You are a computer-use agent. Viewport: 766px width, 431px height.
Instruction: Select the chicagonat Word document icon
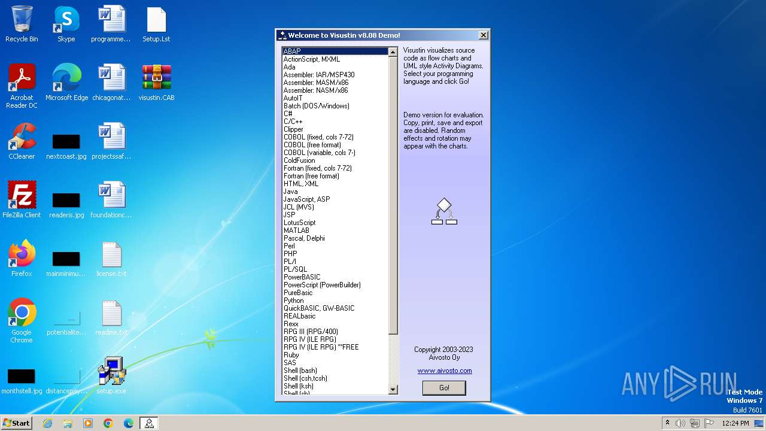[x=111, y=83]
